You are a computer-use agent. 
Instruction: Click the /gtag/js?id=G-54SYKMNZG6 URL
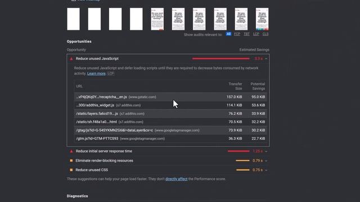(x=114, y=130)
